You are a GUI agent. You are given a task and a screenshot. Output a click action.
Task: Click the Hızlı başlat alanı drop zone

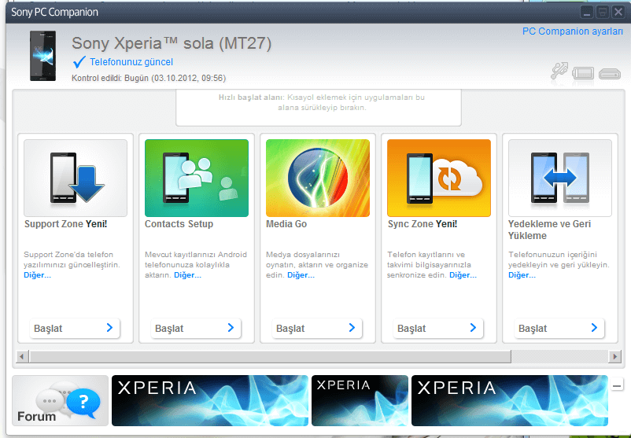click(319, 108)
